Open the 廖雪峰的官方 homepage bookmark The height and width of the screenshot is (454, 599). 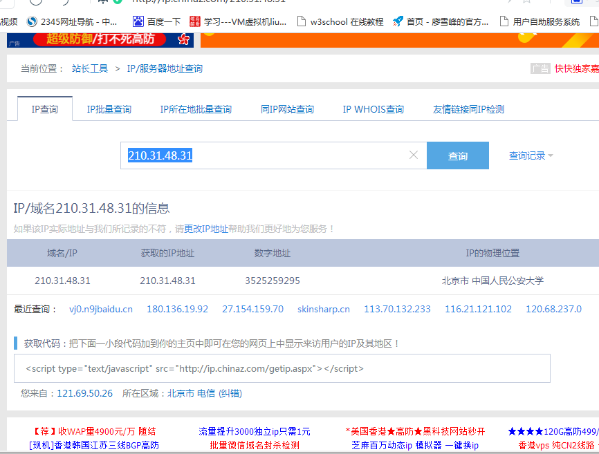point(441,21)
